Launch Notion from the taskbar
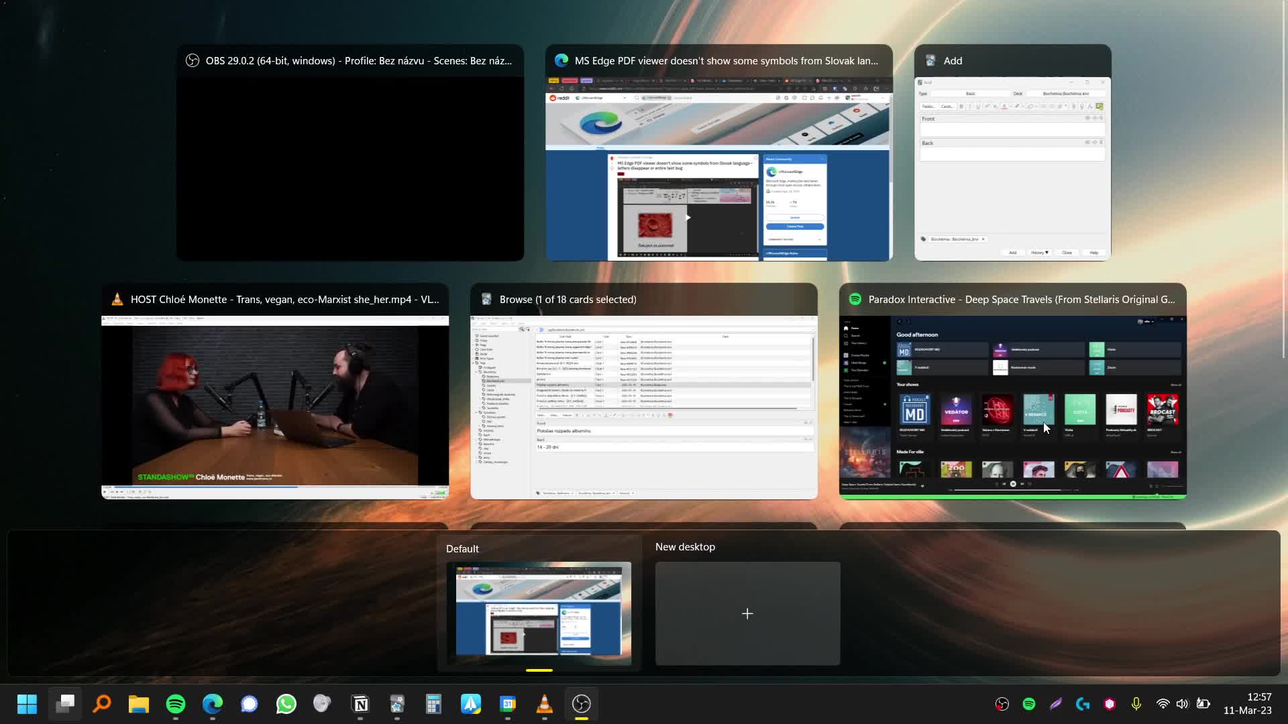This screenshot has width=1288, height=724. 360,704
